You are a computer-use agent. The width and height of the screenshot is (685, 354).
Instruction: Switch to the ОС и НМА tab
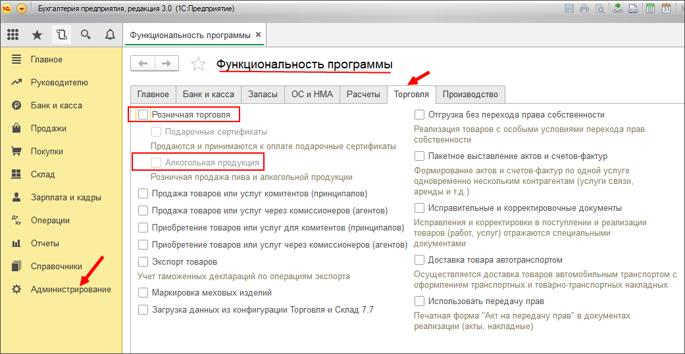313,94
